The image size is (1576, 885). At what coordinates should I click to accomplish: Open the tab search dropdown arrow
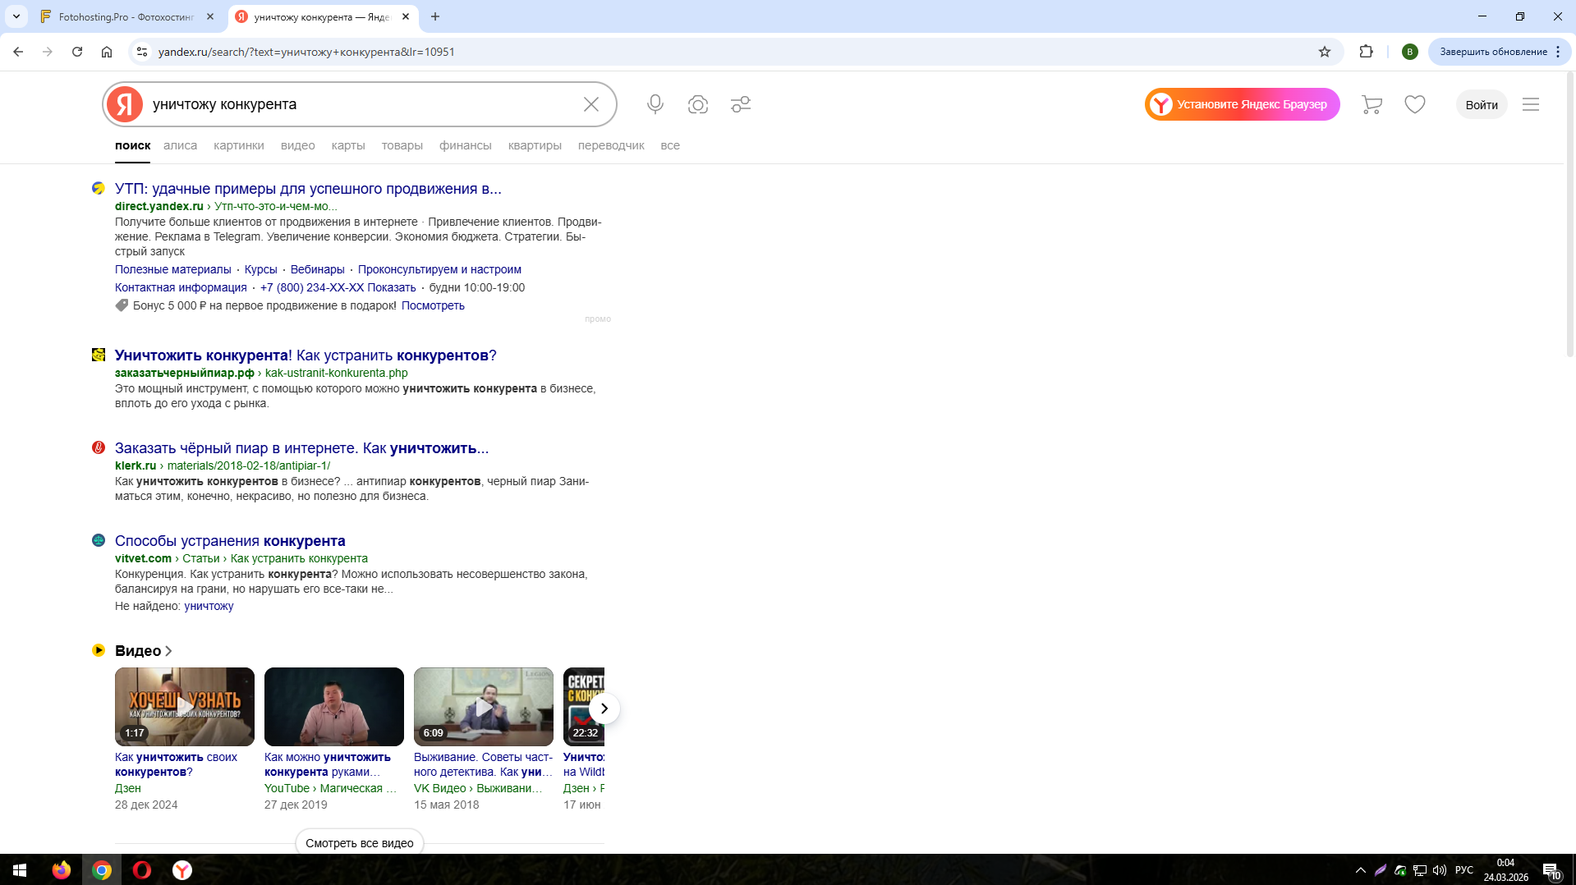pos(16,16)
